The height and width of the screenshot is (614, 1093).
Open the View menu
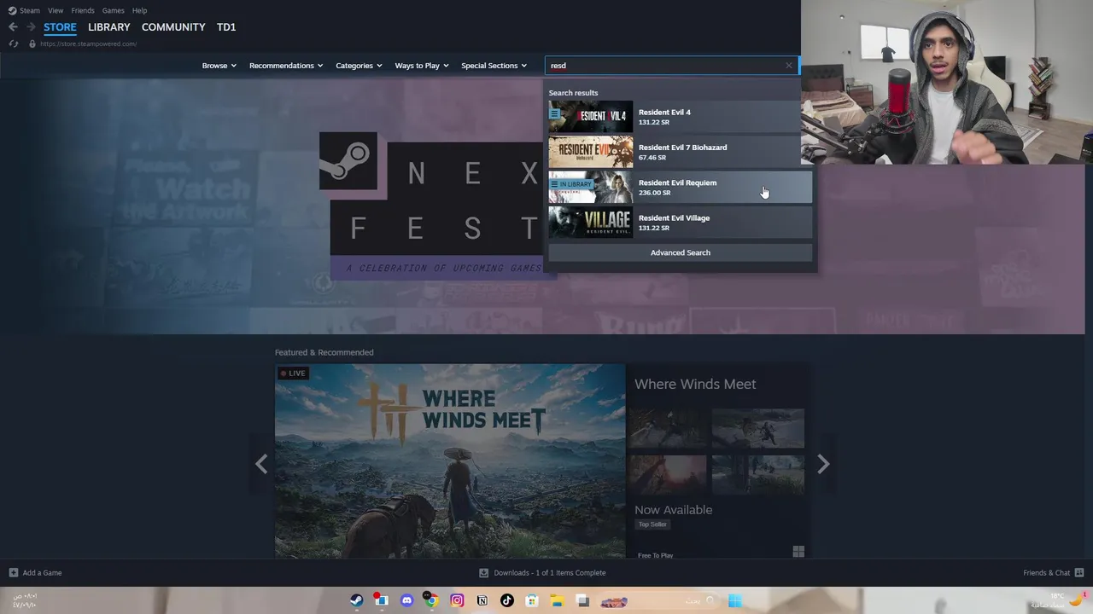tap(56, 10)
